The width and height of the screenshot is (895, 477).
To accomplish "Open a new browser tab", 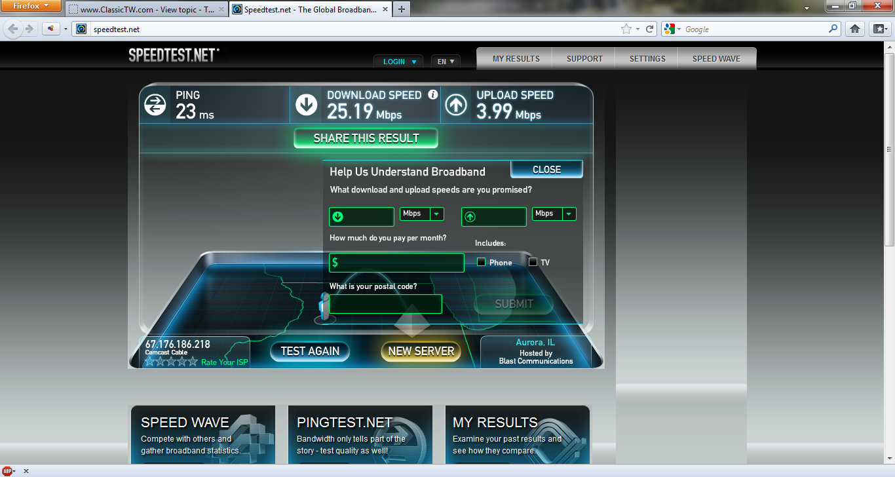I will click(401, 9).
